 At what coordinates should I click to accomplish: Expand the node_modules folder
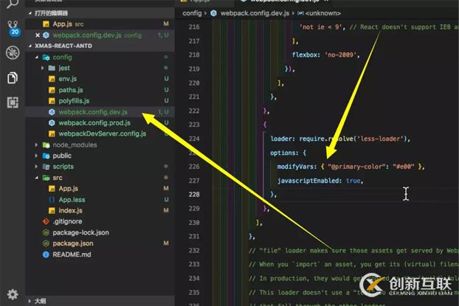pos(36,145)
